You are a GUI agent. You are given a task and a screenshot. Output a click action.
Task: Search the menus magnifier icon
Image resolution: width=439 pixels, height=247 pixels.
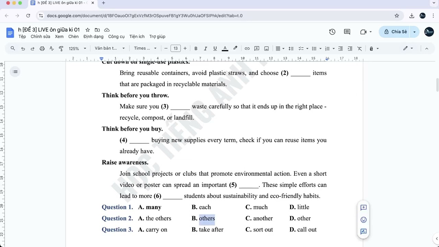point(13,48)
